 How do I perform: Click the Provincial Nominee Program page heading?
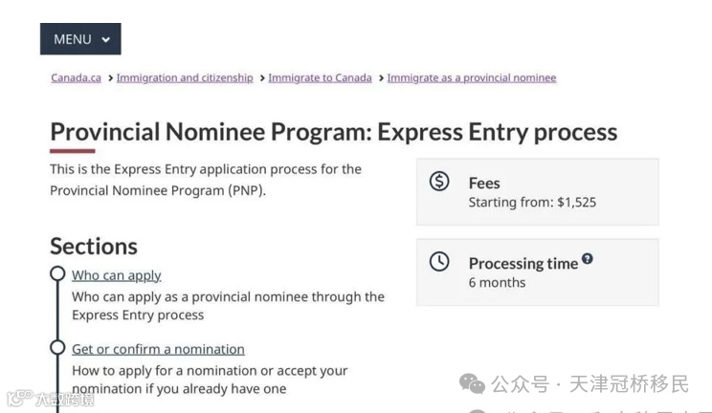click(333, 132)
